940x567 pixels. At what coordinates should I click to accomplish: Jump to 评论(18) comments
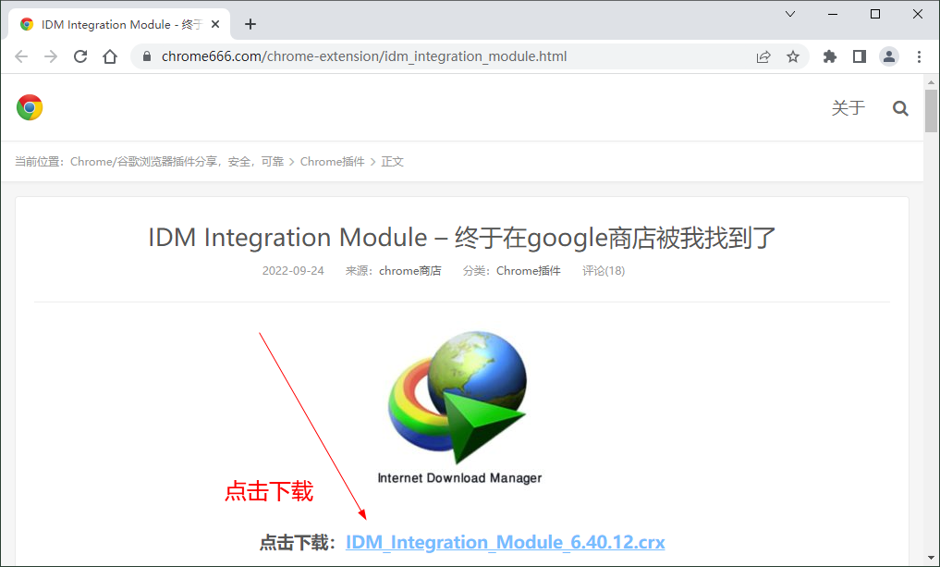[x=604, y=271]
